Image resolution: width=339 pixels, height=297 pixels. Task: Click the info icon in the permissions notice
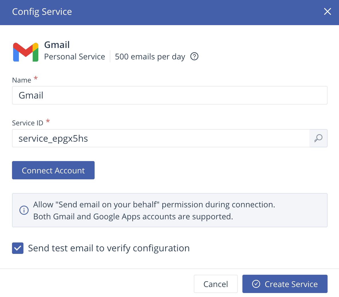(x=24, y=210)
